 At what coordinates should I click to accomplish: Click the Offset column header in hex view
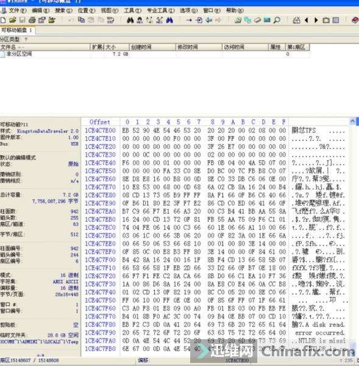100,122
